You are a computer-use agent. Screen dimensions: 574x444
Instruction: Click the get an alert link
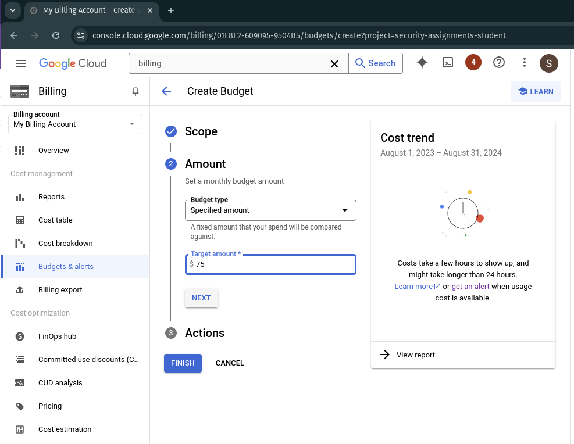click(x=470, y=287)
